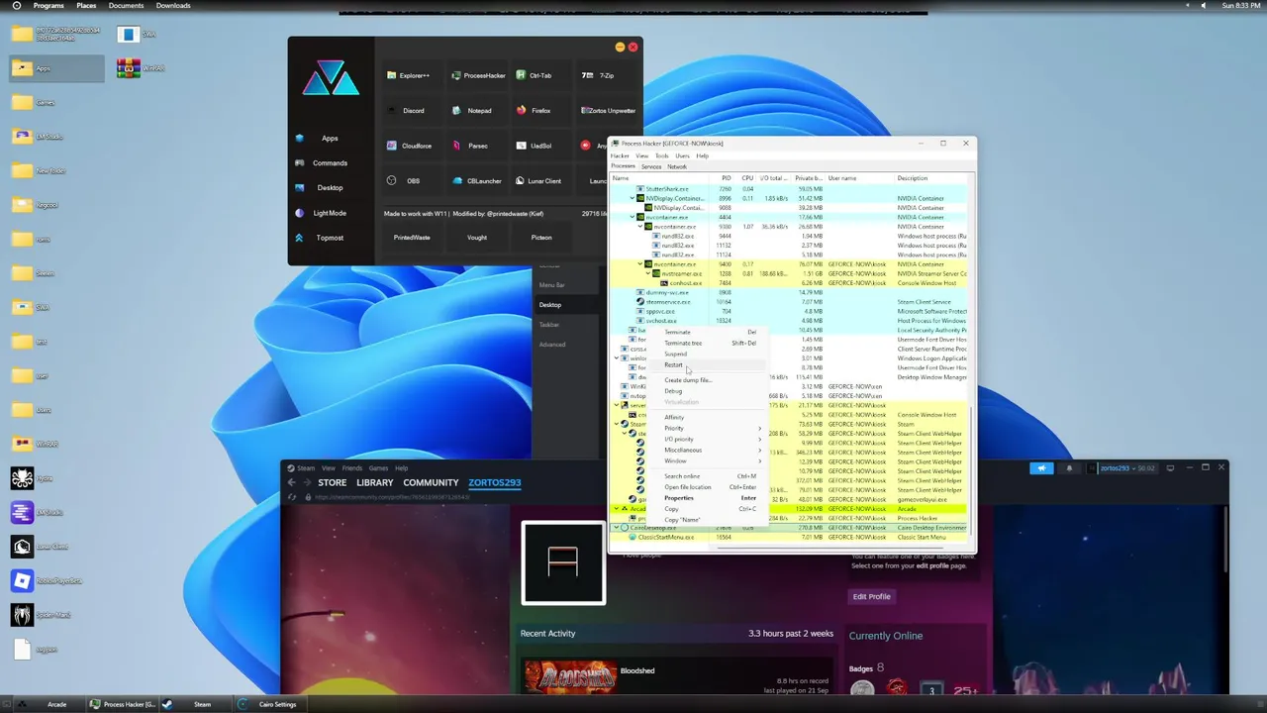The height and width of the screenshot is (713, 1267).
Task: Switch to the Network tab in Process Hacker
Action: click(x=676, y=166)
